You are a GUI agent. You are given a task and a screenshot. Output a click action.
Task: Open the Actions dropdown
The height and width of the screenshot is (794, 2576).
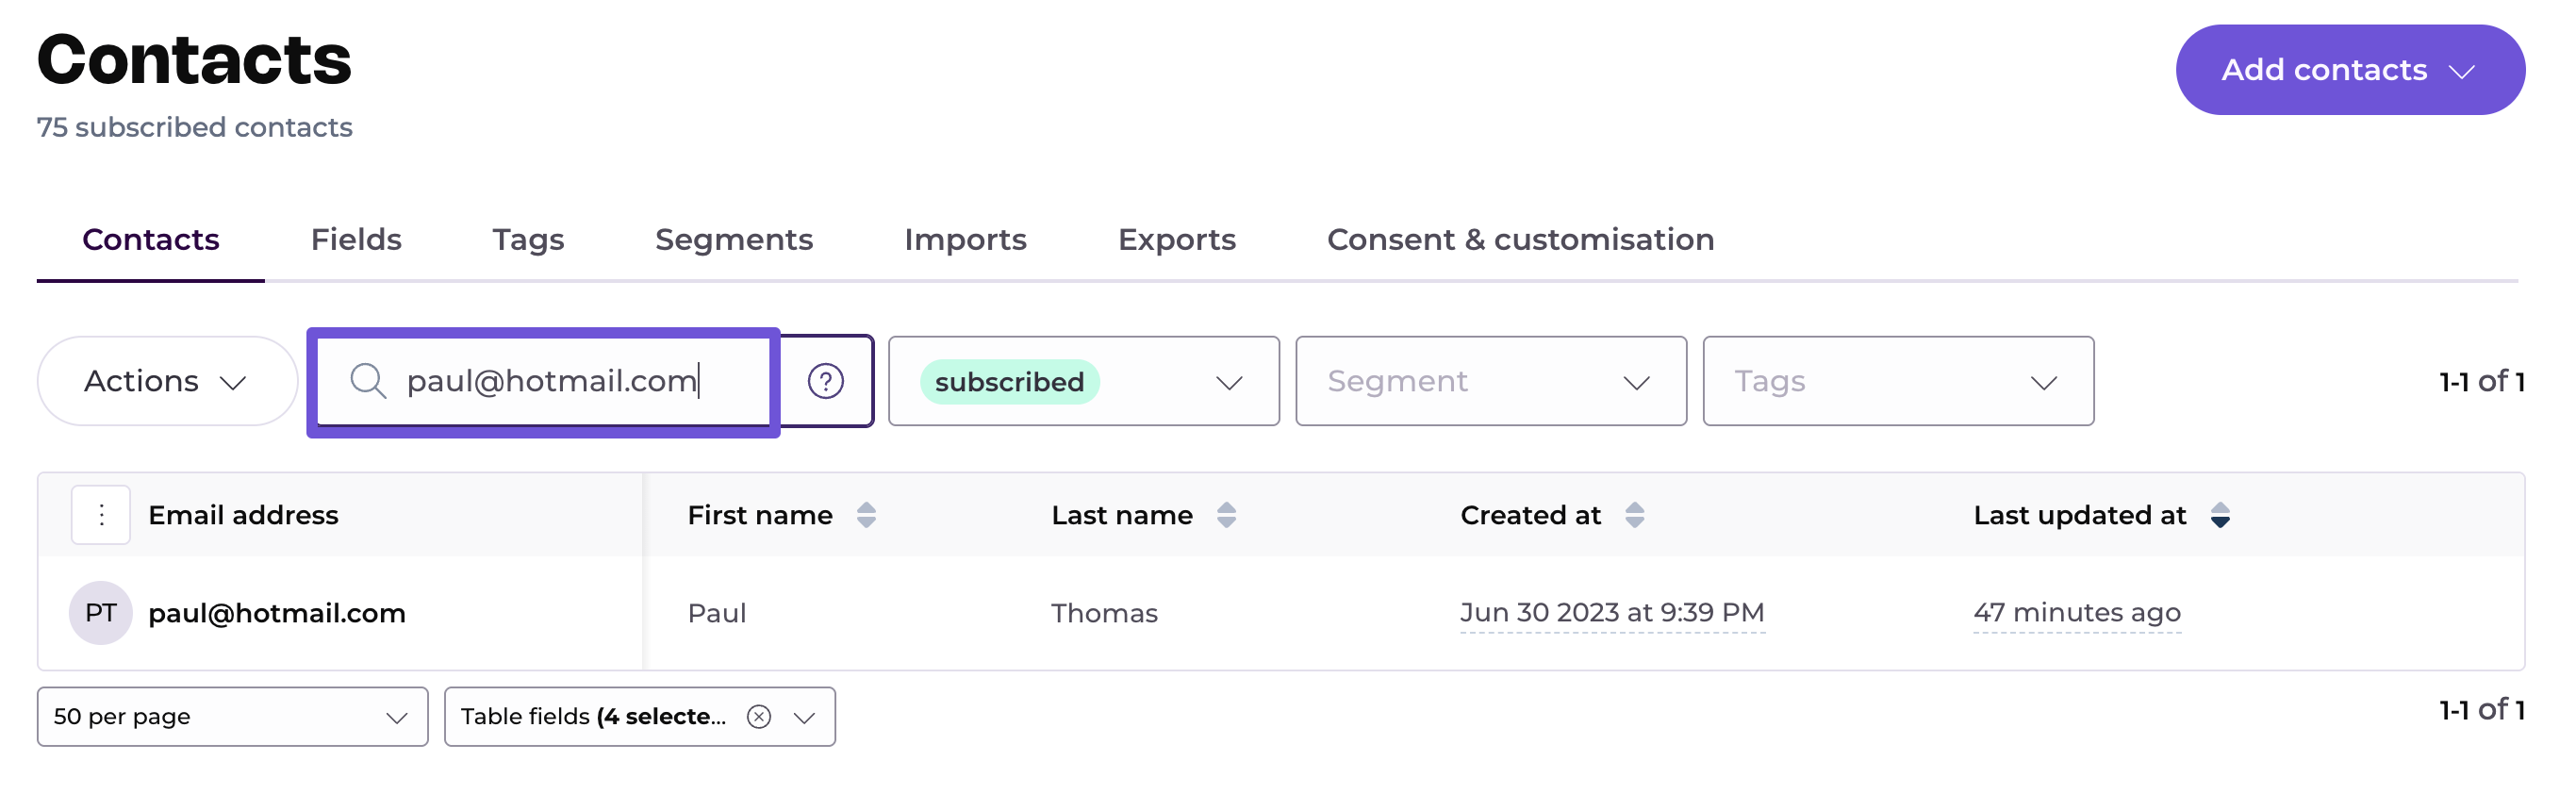[166, 381]
